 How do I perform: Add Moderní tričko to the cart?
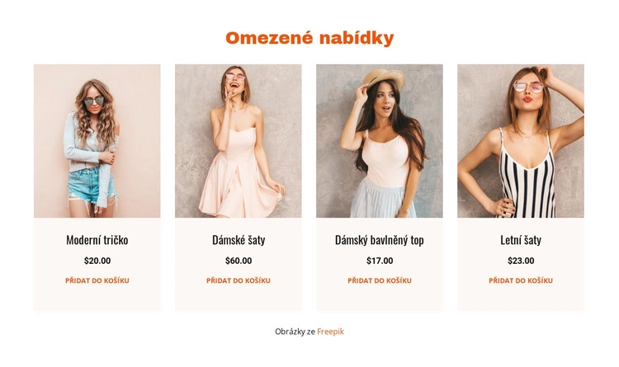pos(97,280)
